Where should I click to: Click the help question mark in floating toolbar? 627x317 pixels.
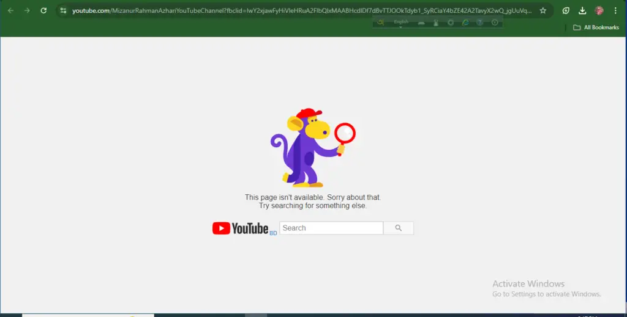click(480, 23)
